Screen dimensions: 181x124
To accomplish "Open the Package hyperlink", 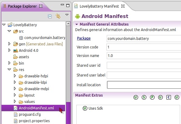I will coord(84,38).
